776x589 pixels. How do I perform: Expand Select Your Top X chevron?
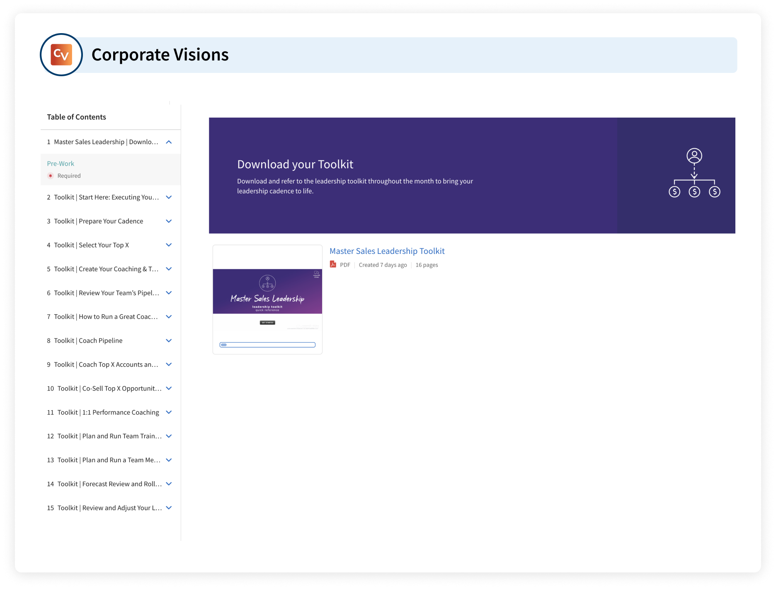169,245
